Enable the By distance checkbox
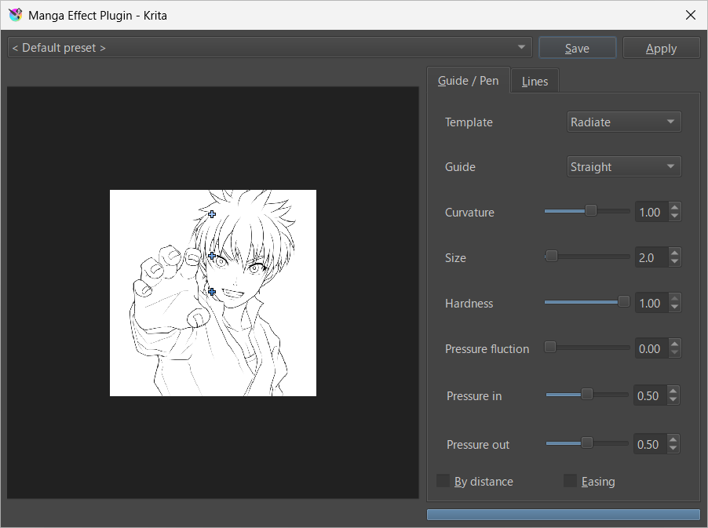The width and height of the screenshot is (708, 528). tap(443, 481)
